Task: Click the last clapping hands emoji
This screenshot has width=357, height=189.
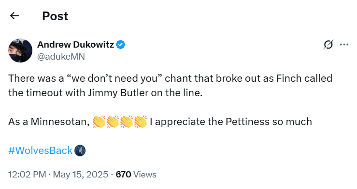Action: click(141, 122)
